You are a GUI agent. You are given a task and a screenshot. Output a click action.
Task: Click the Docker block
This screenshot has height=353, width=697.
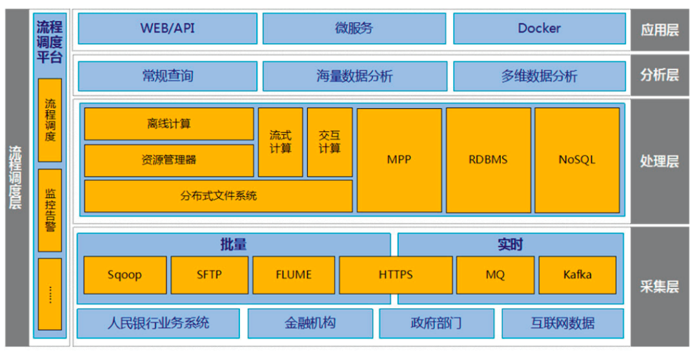coord(539,29)
